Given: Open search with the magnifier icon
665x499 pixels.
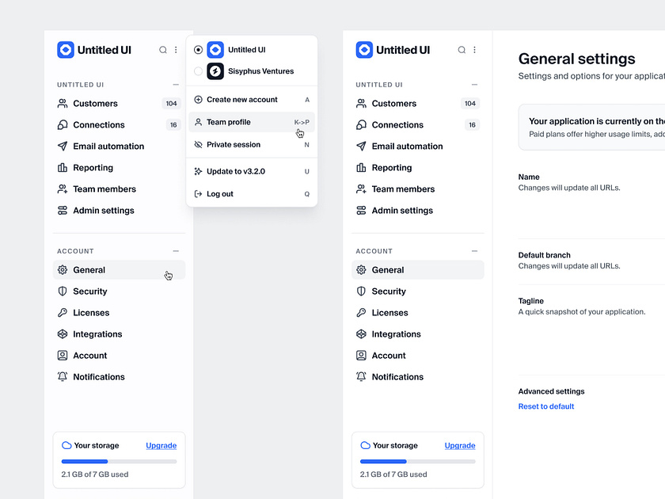Looking at the screenshot, I should click(x=162, y=49).
